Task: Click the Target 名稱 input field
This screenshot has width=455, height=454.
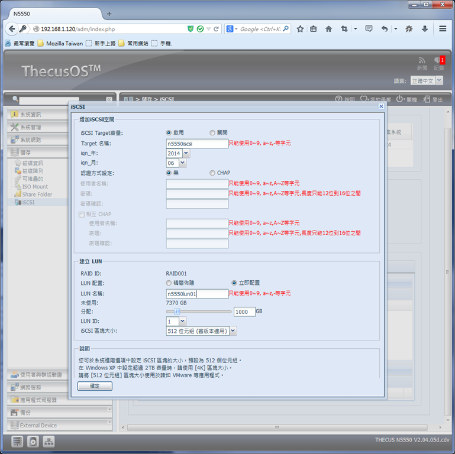Action: tap(197, 144)
